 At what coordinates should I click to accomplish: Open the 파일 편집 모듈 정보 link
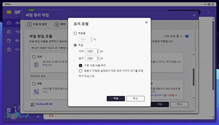44,104
